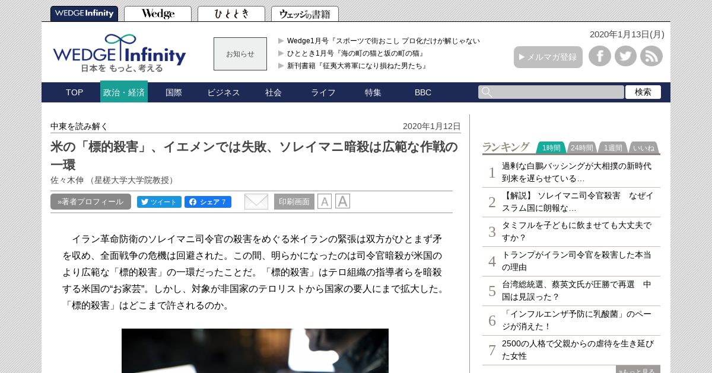Click the magnifier icon in search box

point(487,92)
